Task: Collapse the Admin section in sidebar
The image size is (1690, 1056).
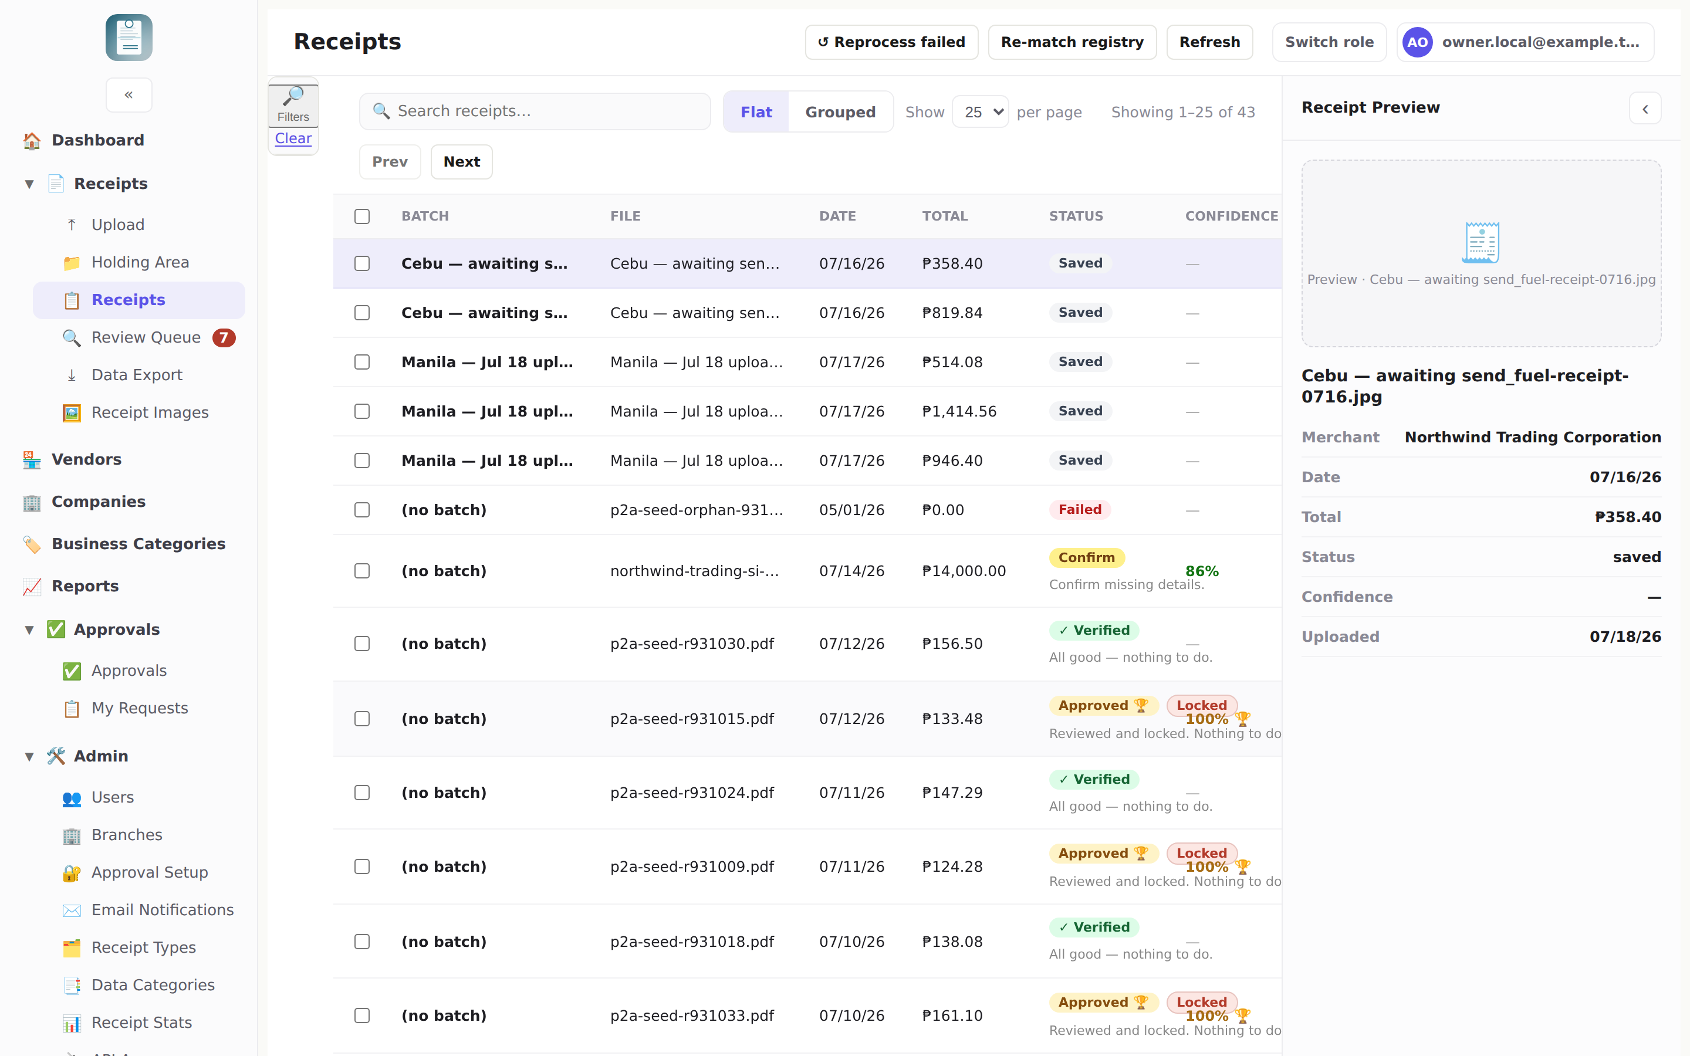Action: pos(29,756)
